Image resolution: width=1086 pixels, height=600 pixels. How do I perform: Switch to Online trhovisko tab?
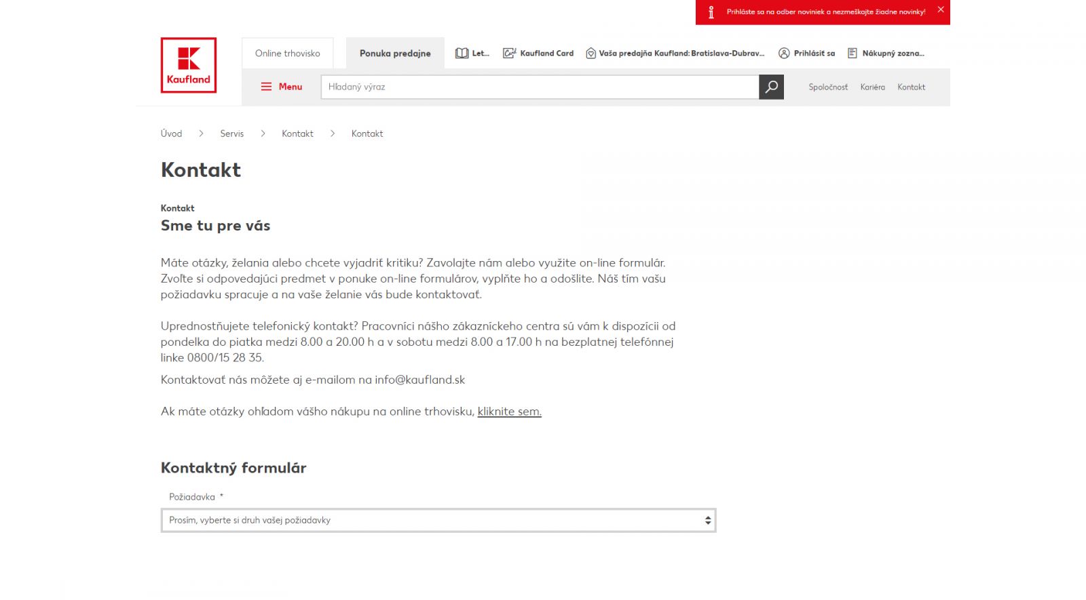[287, 54]
